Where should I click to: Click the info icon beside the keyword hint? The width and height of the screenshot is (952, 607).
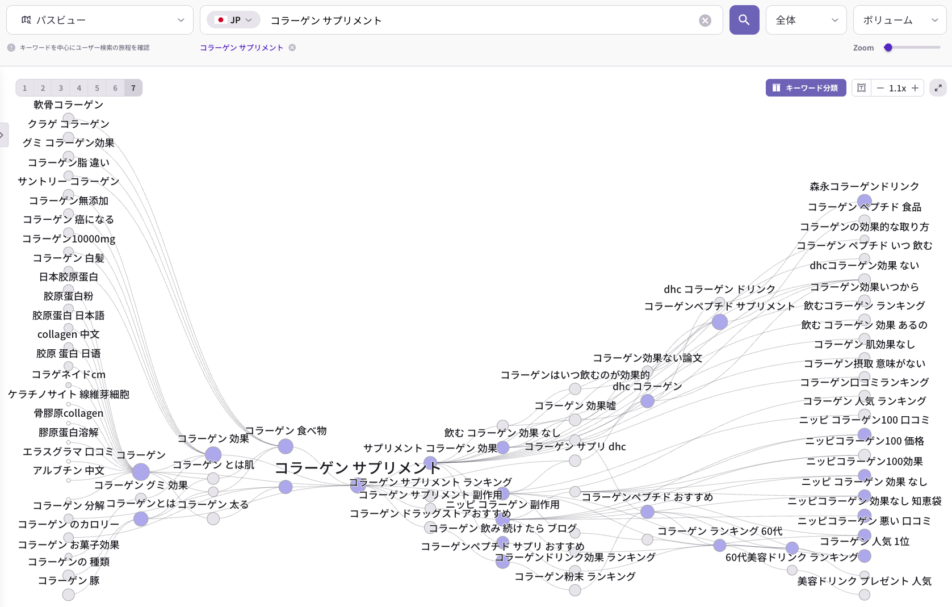tap(11, 48)
